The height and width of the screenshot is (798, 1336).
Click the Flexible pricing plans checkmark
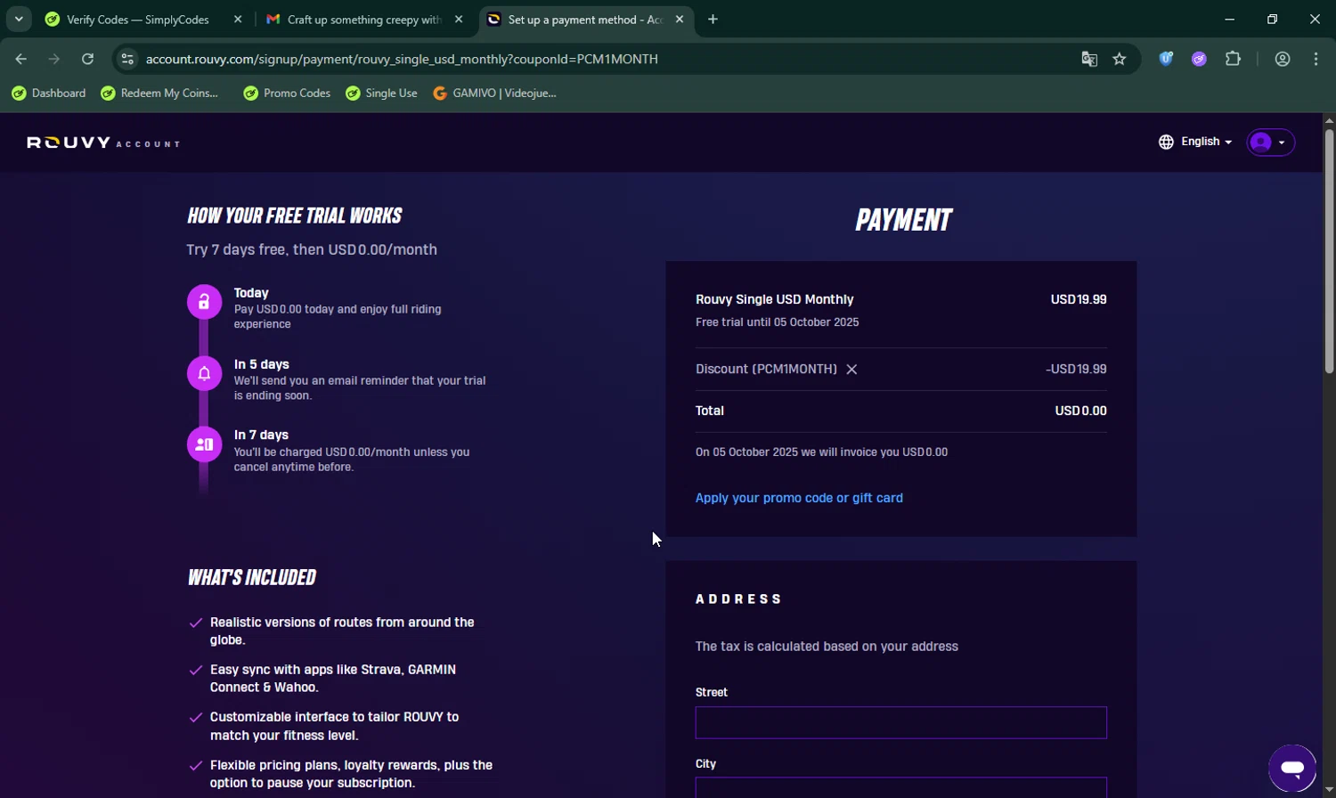[x=196, y=765]
